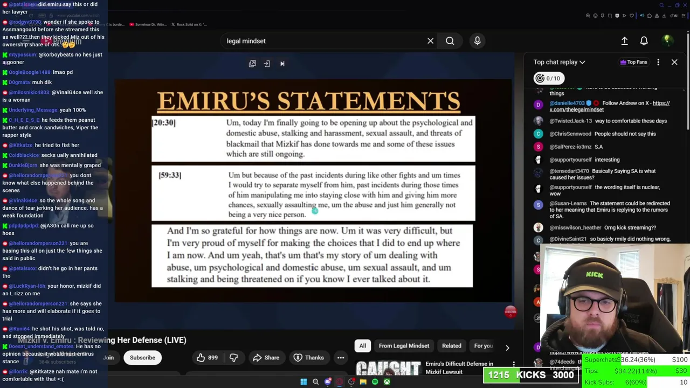Screen dimensions: 690x388
Task: Open File Explorer from the taskbar
Action: pyautogui.click(x=363, y=382)
